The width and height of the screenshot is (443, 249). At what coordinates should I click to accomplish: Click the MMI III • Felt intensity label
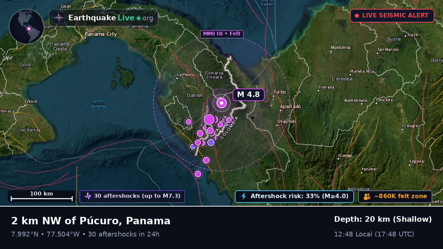point(222,34)
